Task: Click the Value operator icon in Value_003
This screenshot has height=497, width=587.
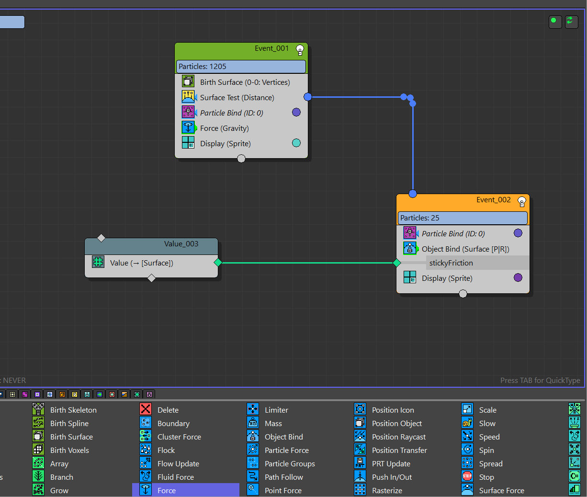Action: (98, 262)
